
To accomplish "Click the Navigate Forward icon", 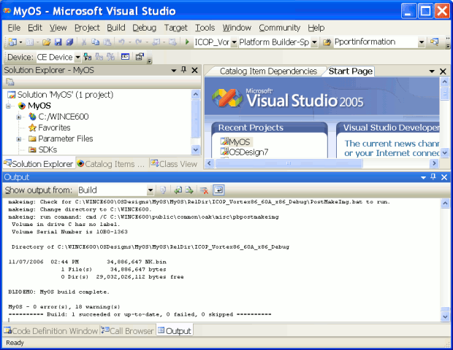I will pyautogui.click(x=172, y=42).
